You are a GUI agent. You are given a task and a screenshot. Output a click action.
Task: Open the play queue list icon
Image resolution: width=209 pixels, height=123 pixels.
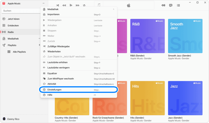[x=178, y=5]
